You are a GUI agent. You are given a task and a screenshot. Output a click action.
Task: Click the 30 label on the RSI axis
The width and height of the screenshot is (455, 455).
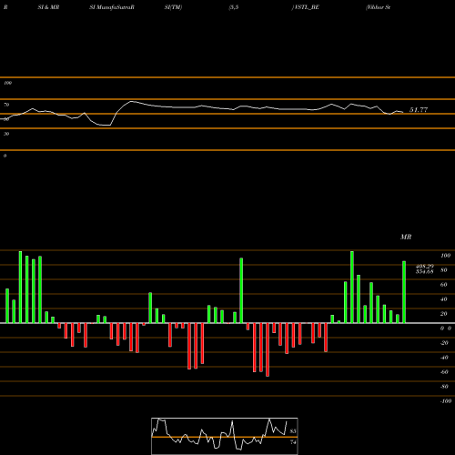[6, 134]
